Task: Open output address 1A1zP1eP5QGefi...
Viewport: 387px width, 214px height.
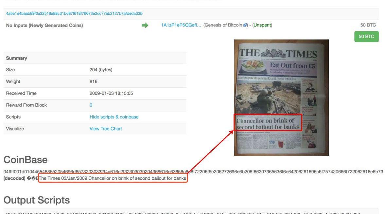Action: pyautogui.click(x=181, y=25)
